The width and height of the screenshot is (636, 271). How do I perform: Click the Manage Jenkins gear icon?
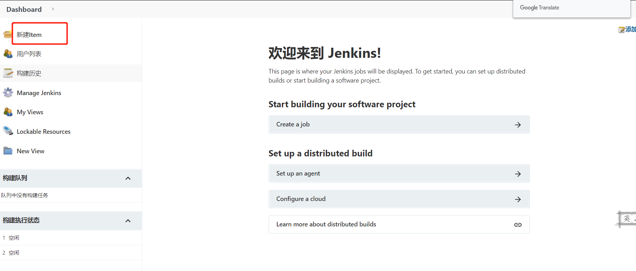8,93
